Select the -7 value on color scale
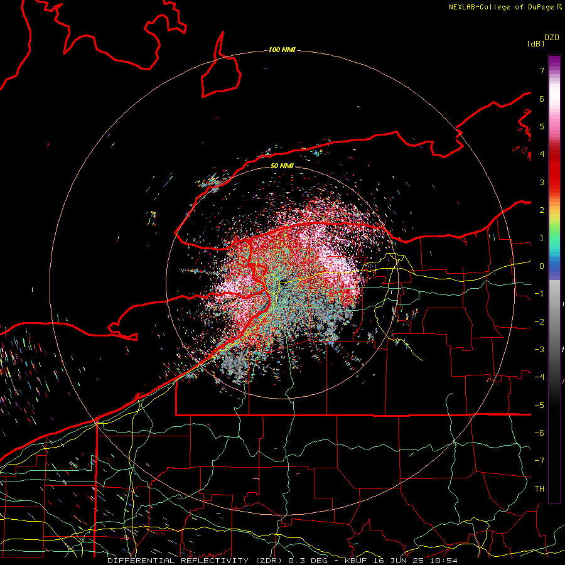The image size is (565, 565). pos(539,461)
